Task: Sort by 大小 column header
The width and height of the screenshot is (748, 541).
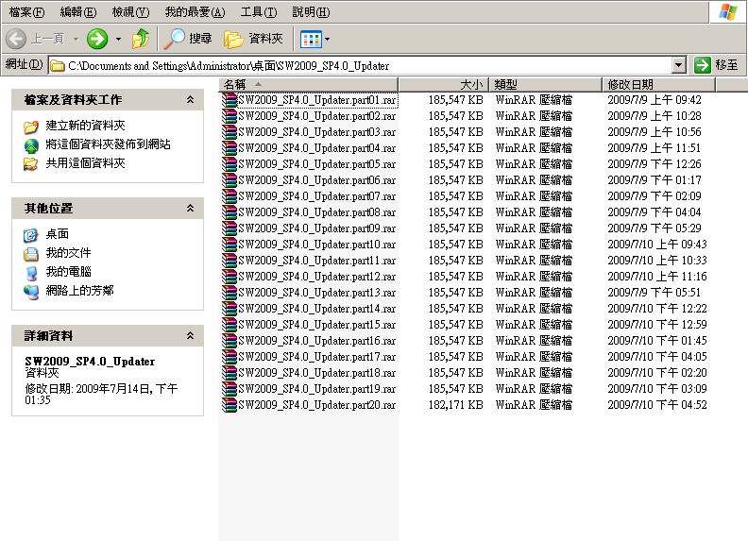Action: 443,85
